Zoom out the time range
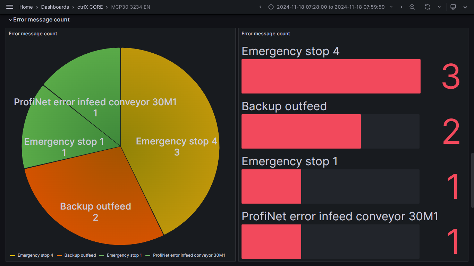474x266 pixels. coord(412,7)
